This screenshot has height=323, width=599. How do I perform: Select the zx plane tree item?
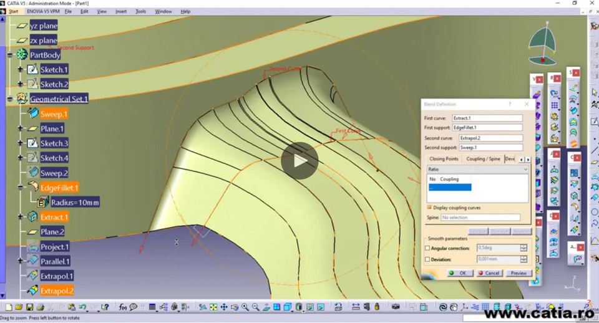[x=44, y=40]
